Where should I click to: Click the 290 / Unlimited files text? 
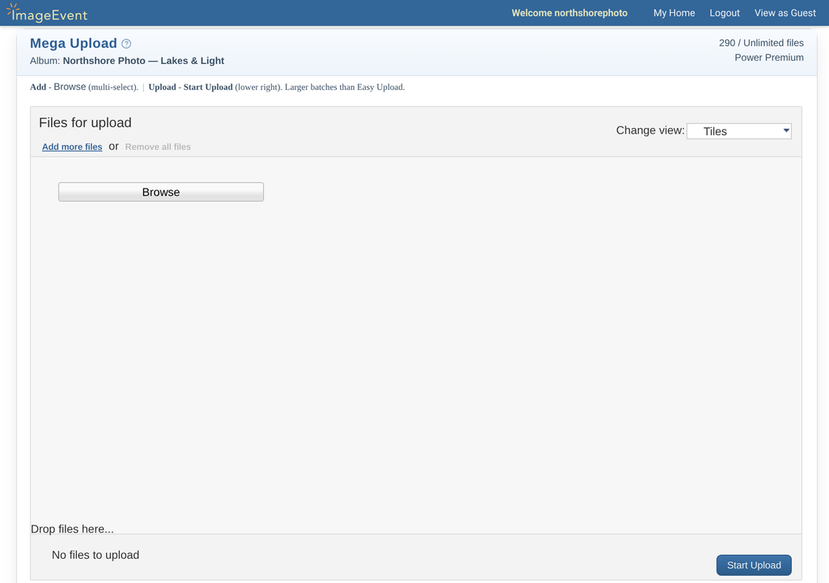coord(761,43)
